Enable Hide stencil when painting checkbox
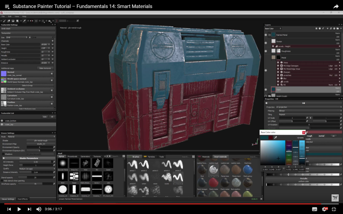 click(x=2, y=181)
